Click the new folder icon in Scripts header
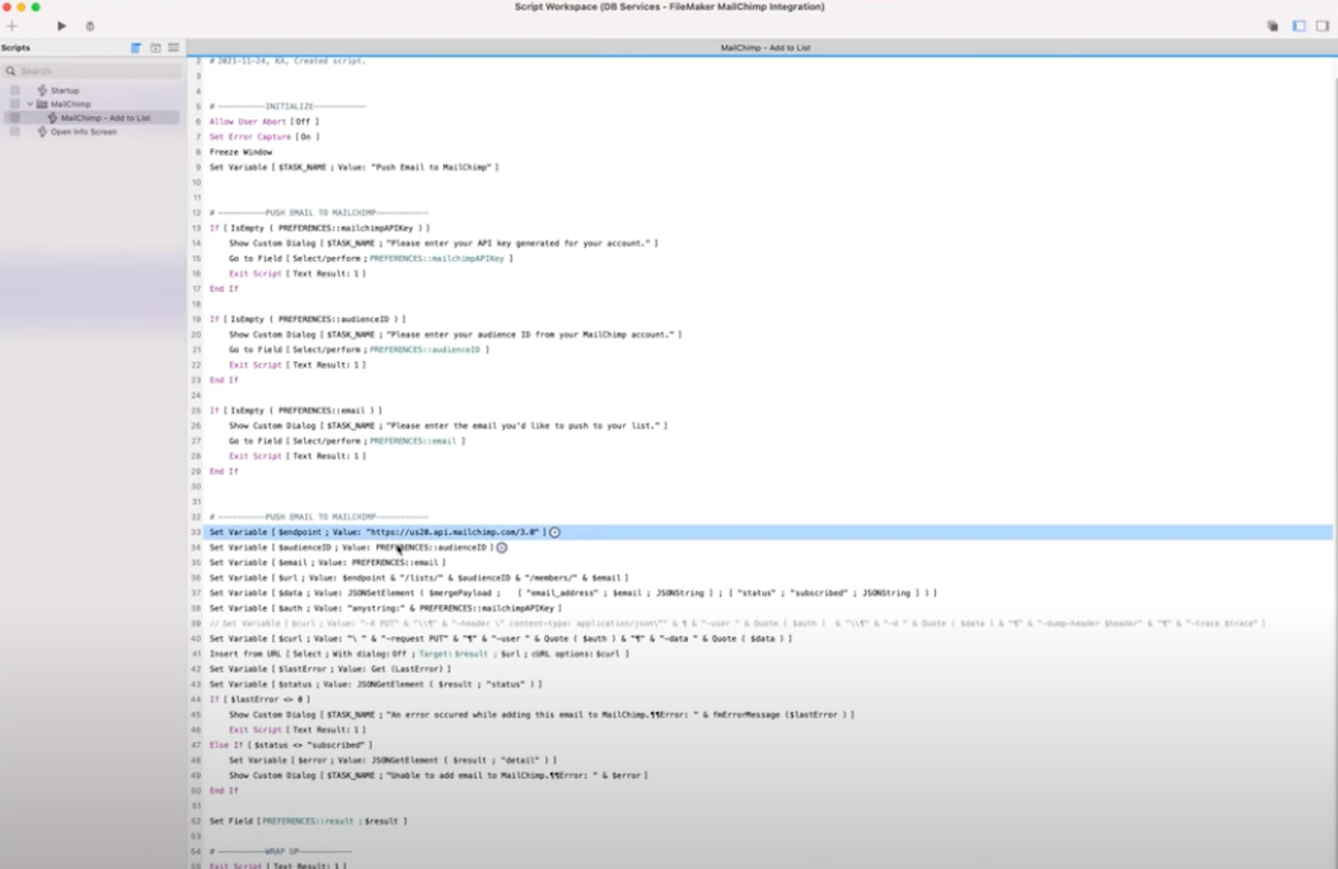This screenshot has width=1338, height=869. pos(155,47)
